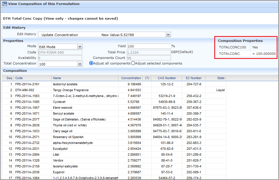Open the Mode dropdown arrow
279x180 pixels.
click(x=80, y=47)
